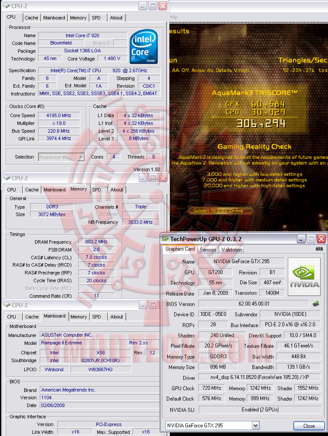
Task: Click the Multiplier x 19.0 value
Action: (59, 123)
